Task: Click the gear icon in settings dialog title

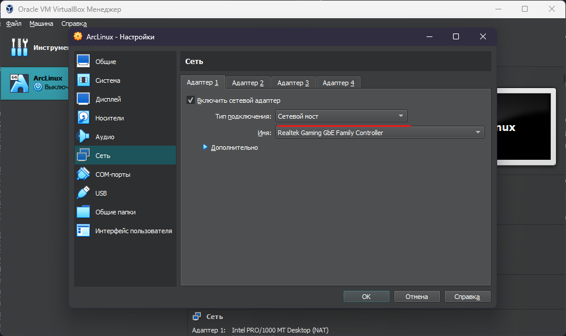Action: (x=78, y=36)
